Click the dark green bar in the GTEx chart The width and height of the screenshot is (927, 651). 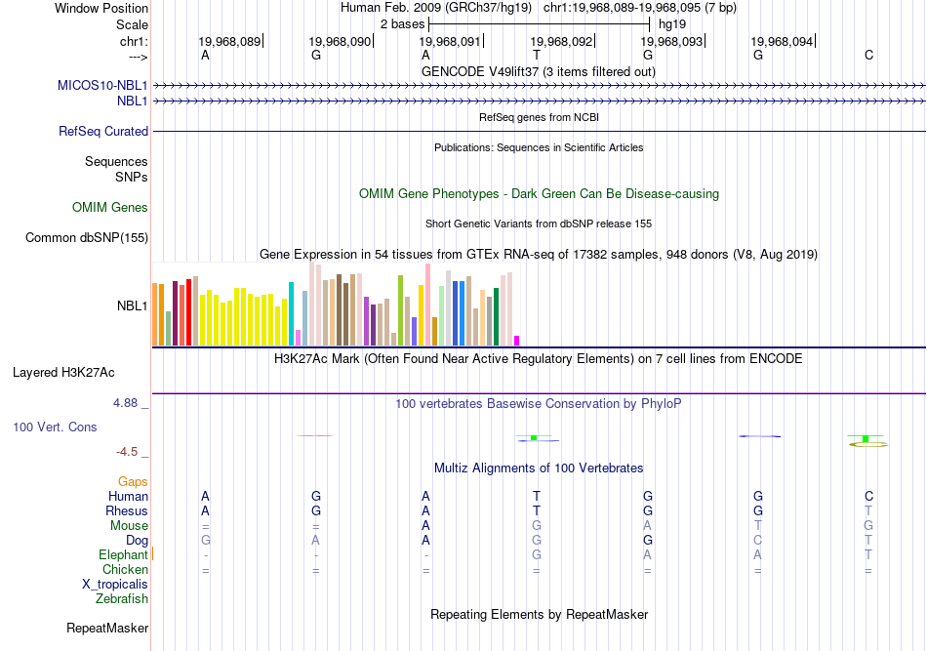pyautogui.click(x=496, y=317)
